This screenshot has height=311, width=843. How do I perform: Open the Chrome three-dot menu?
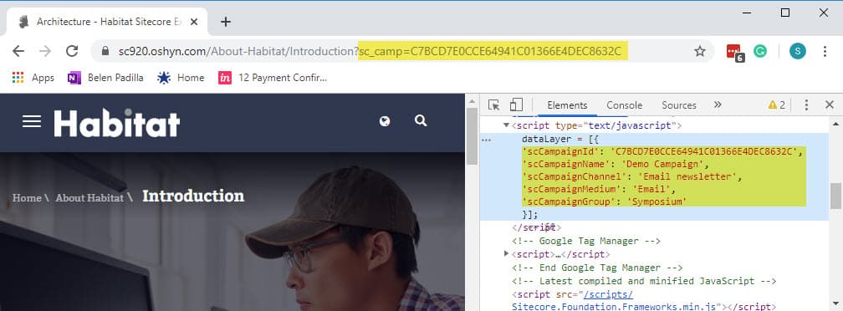825,51
